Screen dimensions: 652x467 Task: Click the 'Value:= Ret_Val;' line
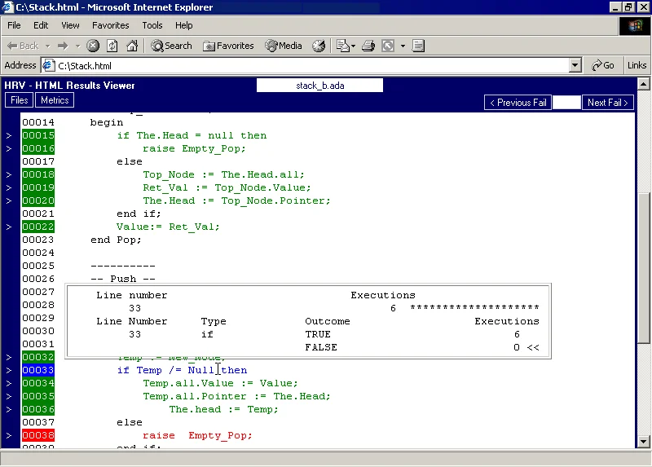(x=168, y=227)
